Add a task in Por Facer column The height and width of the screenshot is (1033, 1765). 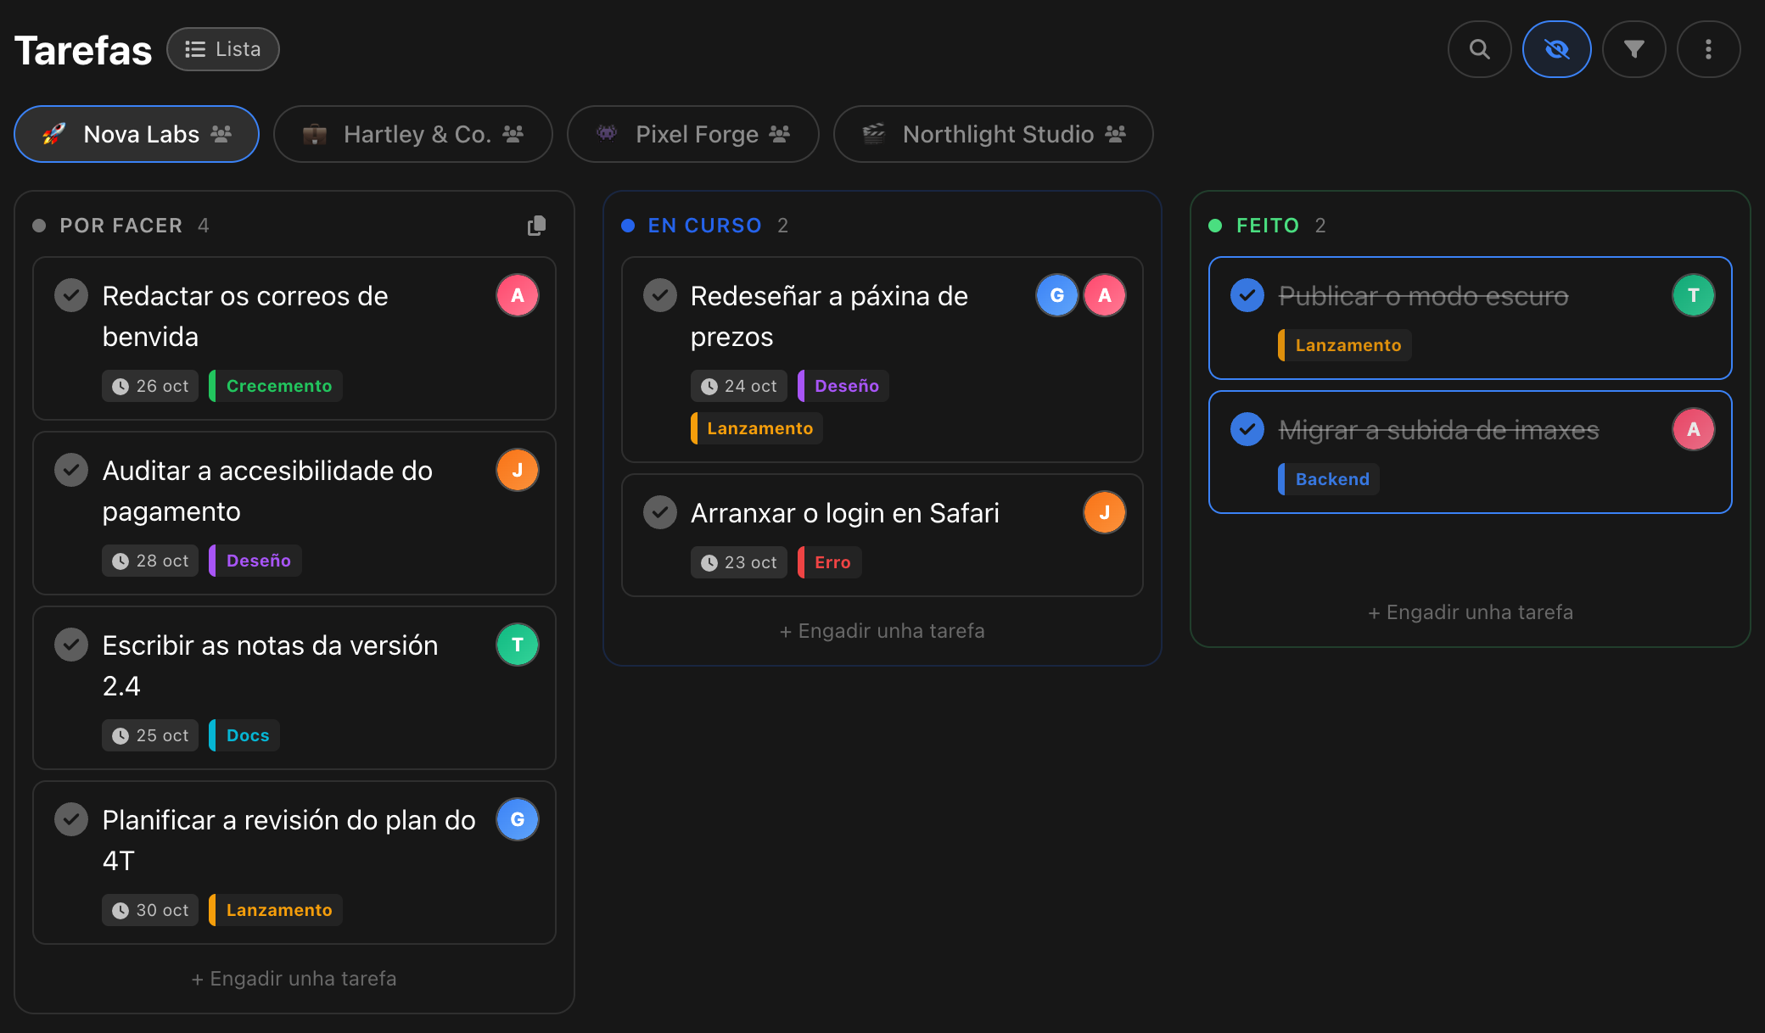pyautogui.click(x=294, y=979)
